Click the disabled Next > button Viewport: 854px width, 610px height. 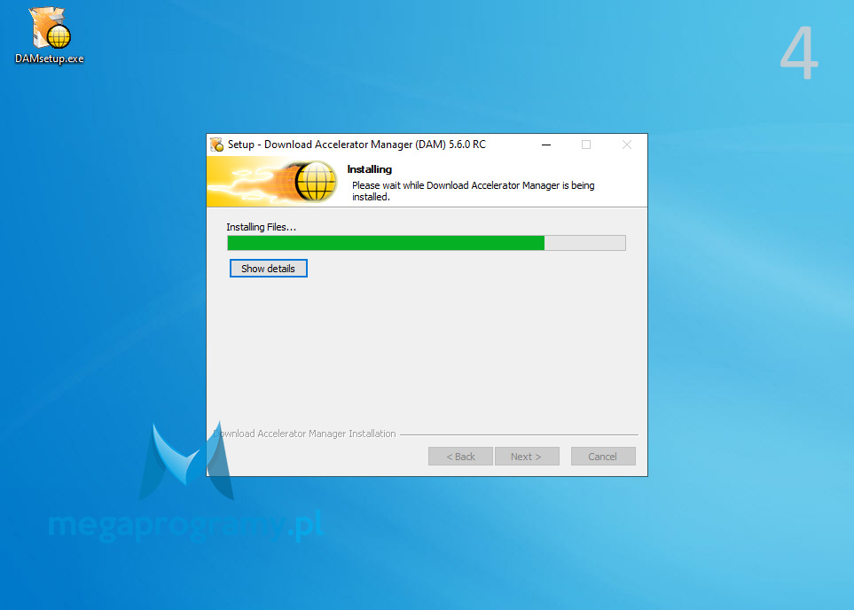coord(527,457)
